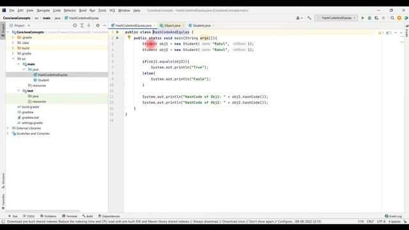Open the user account icon menu
Screen dimensions: 409x230
tap(299, 18)
